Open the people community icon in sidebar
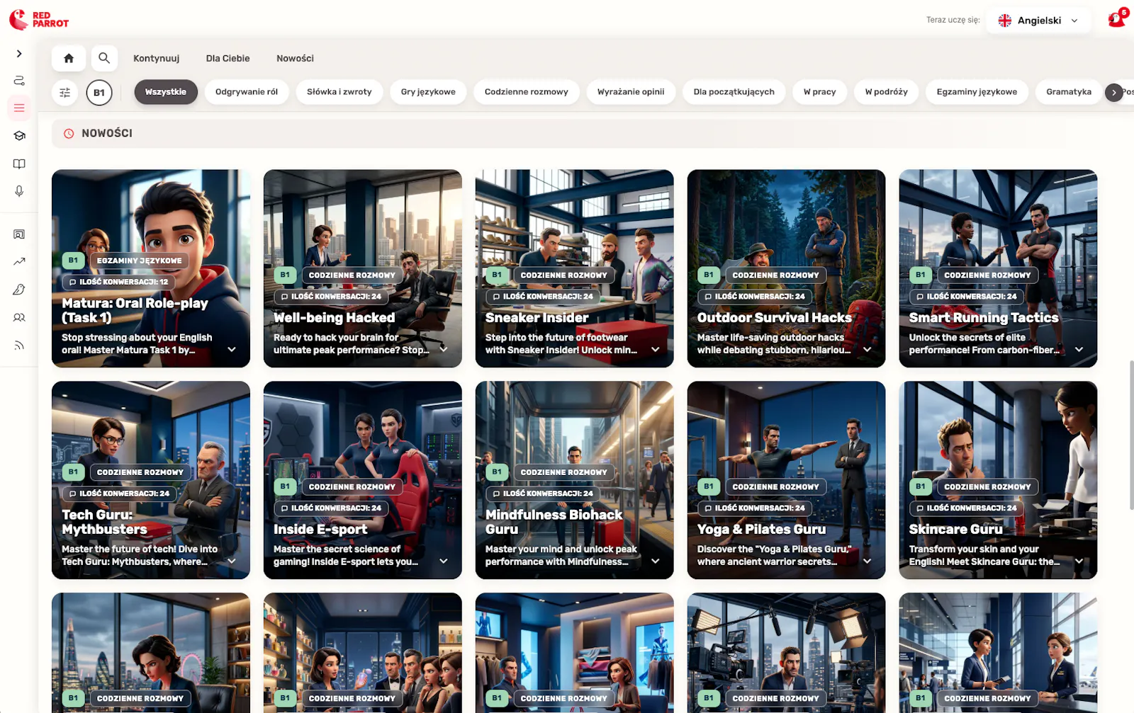This screenshot has width=1134, height=713. pyautogui.click(x=19, y=318)
